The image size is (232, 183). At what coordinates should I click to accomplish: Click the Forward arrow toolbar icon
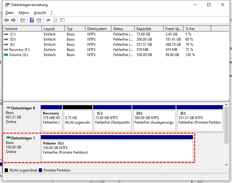13,20
